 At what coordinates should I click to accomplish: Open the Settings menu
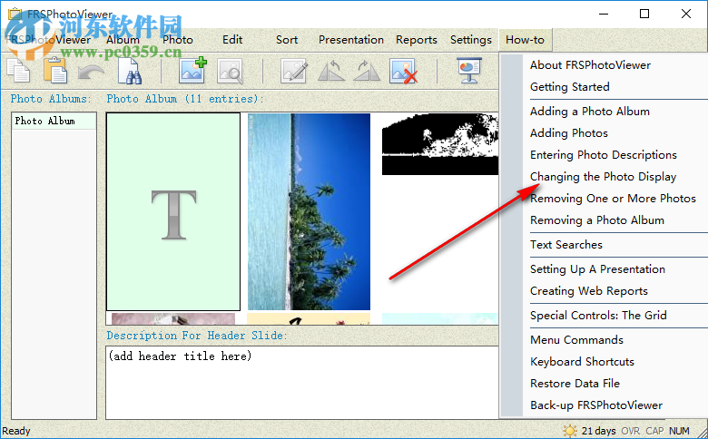(470, 40)
